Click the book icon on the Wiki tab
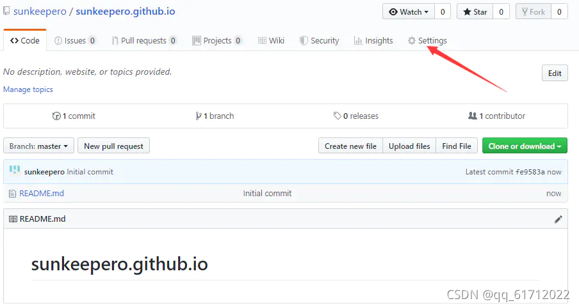 [262, 40]
